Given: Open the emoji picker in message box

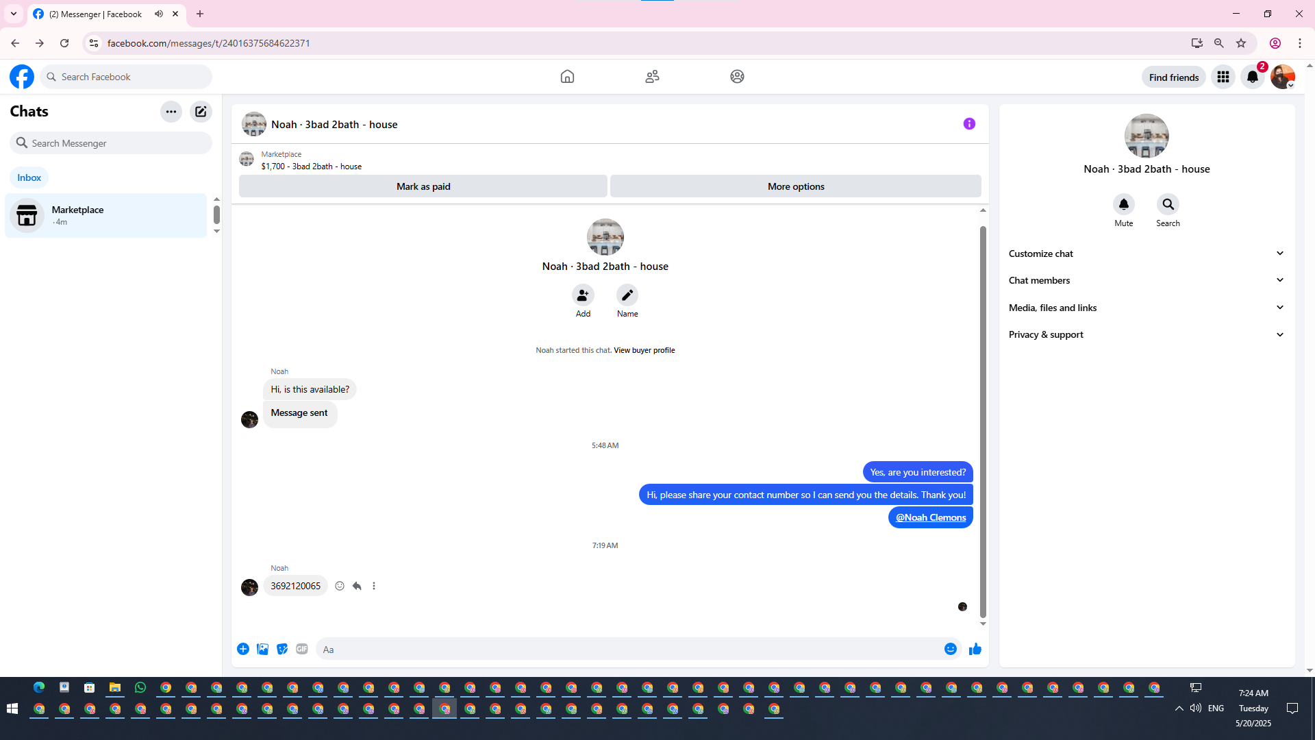Looking at the screenshot, I should 950,649.
